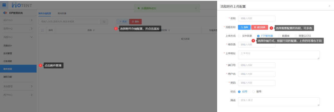Collapse 流程中心 in sidebar
The image size is (334, 112).
[18, 37]
